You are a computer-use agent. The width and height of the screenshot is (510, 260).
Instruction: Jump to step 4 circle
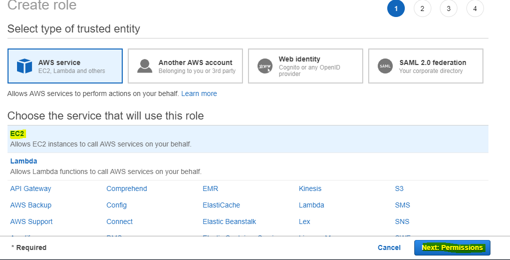(475, 8)
